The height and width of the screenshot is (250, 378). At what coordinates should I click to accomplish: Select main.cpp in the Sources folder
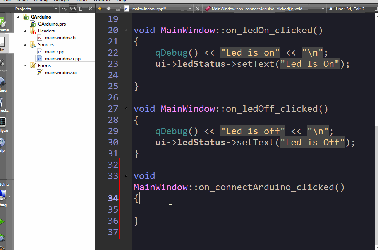pyautogui.click(x=54, y=52)
